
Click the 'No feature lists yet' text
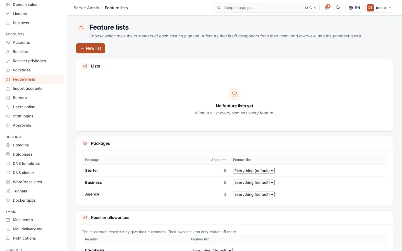pyautogui.click(x=234, y=106)
